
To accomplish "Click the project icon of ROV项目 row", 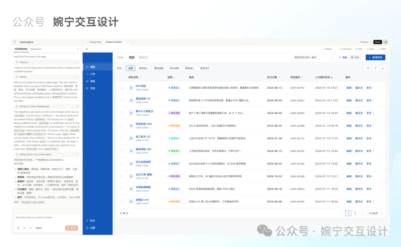I will click(131, 88).
